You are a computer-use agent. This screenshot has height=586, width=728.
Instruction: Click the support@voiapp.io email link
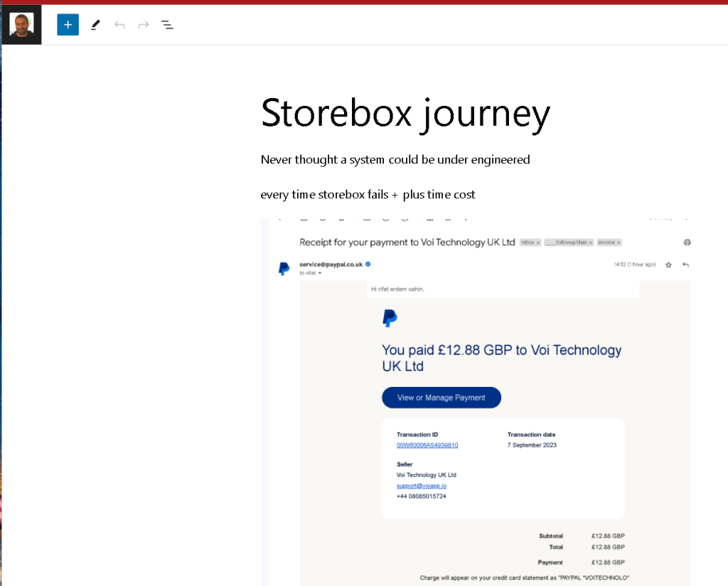coord(422,486)
